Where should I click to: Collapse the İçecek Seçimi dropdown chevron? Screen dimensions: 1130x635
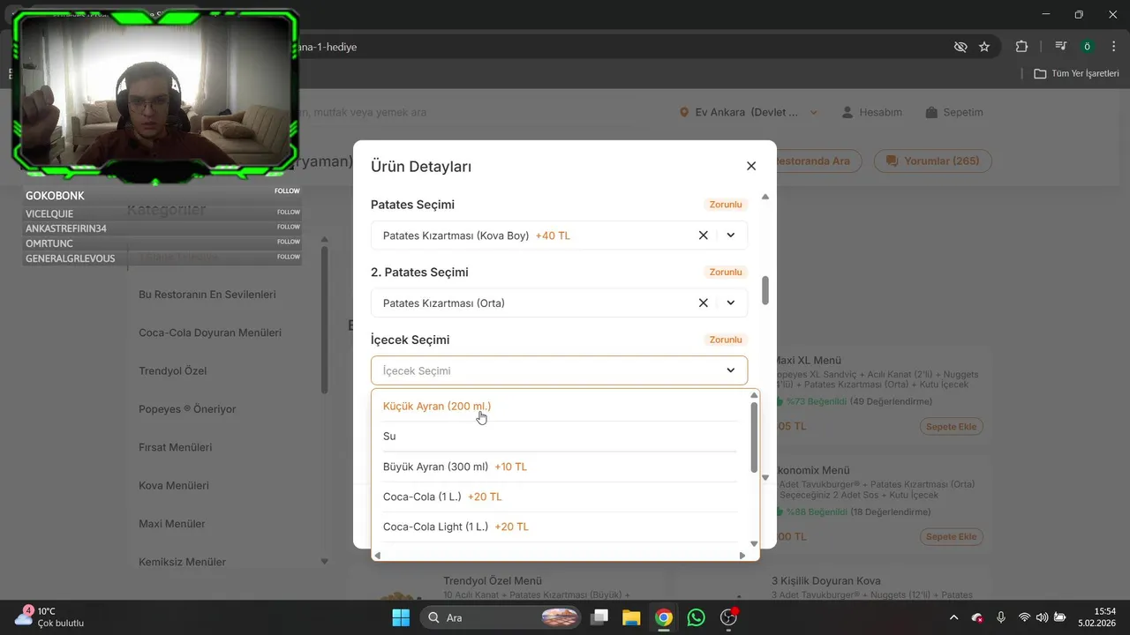pos(731,370)
